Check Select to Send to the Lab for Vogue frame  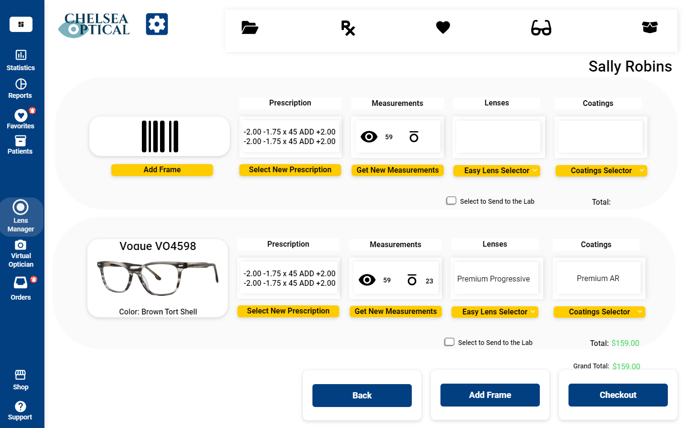[449, 342]
